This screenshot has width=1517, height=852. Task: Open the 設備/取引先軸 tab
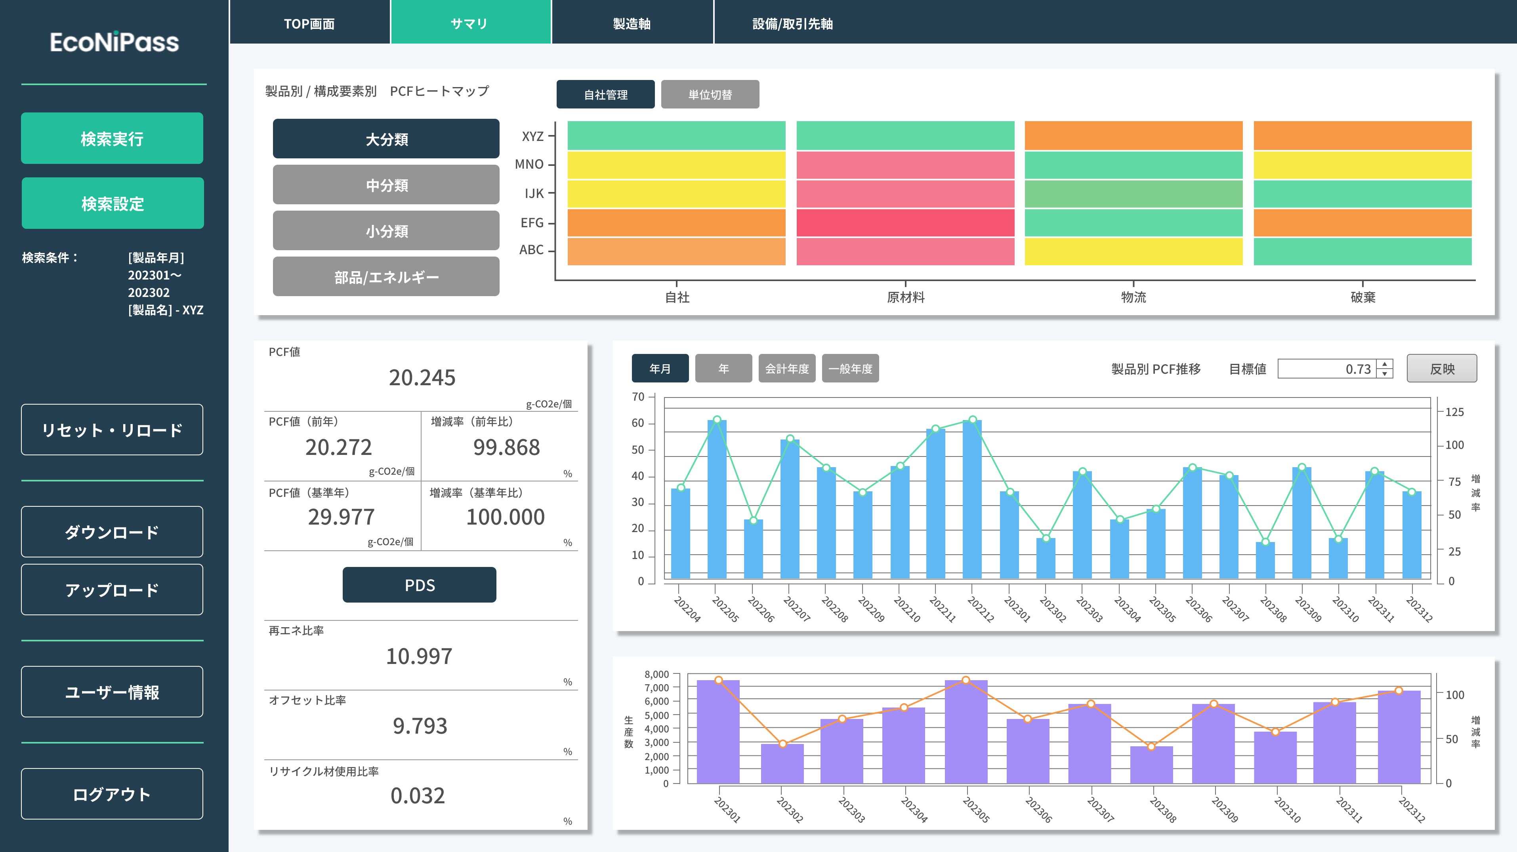point(792,23)
